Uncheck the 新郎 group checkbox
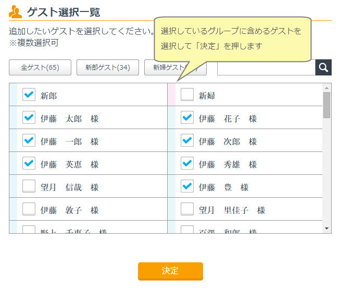The image size is (340, 293). [x=29, y=95]
